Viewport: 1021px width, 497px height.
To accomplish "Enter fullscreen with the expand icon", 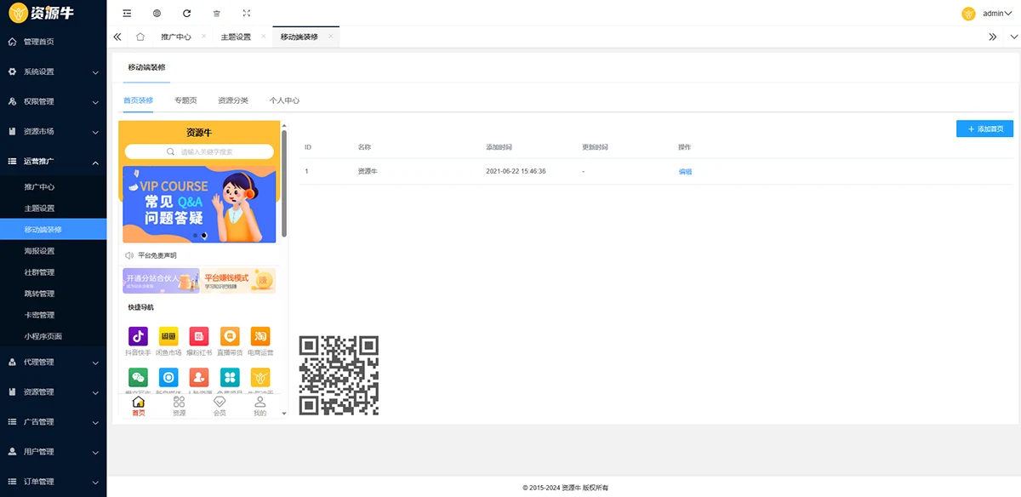I will [246, 14].
